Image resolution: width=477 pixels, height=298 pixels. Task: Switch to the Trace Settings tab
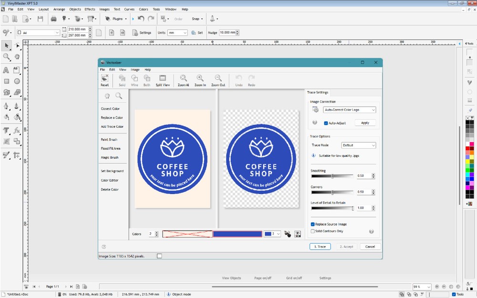[318, 92]
